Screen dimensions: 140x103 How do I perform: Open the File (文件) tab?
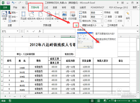pyautogui.click(x=5, y=8)
